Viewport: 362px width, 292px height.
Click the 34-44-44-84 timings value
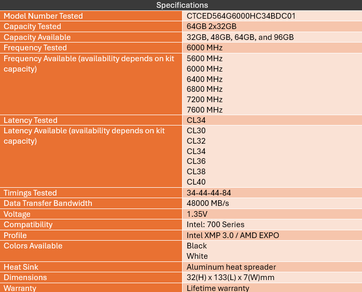[x=208, y=193]
